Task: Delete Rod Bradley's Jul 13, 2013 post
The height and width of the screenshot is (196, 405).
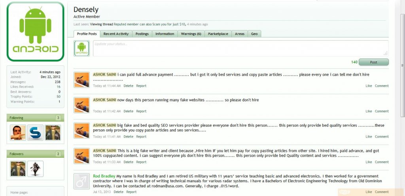Action: tap(119, 192)
